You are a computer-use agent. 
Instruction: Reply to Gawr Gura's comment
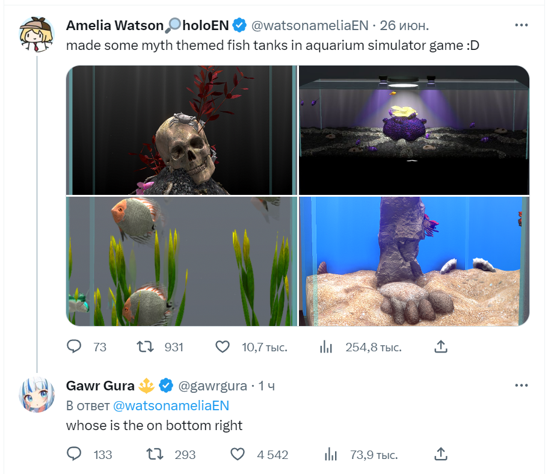point(74,454)
